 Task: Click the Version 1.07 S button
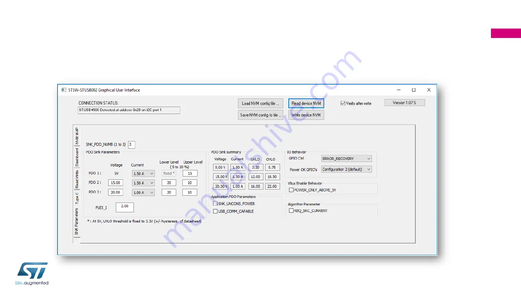(404, 103)
